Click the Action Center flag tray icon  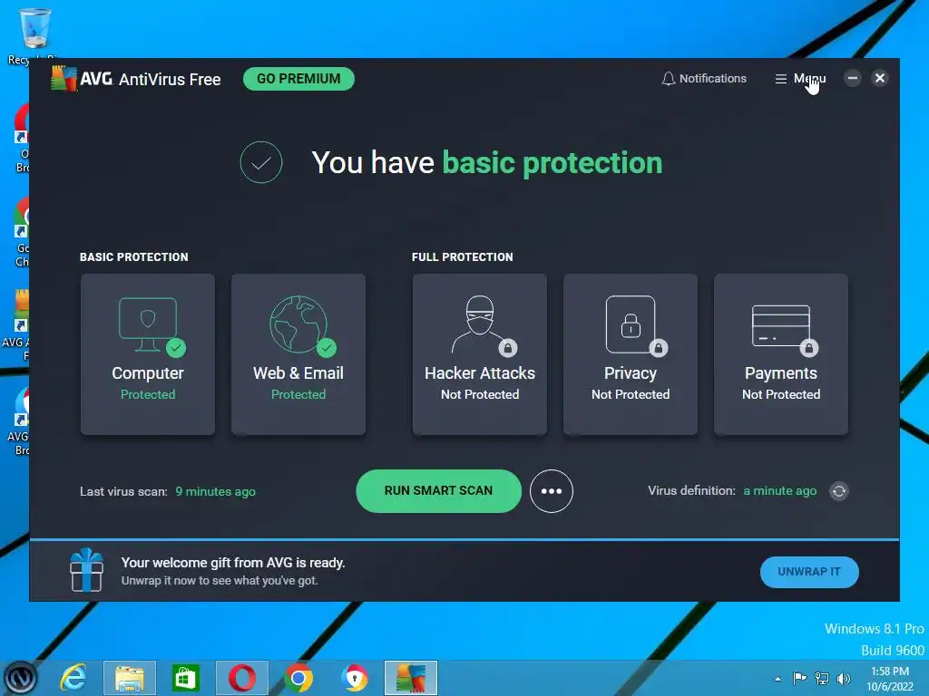pyautogui.click(x=799, y=678)
